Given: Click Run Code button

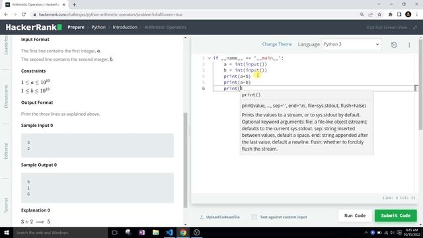Looking at the screenshot, I should (355, 216).
